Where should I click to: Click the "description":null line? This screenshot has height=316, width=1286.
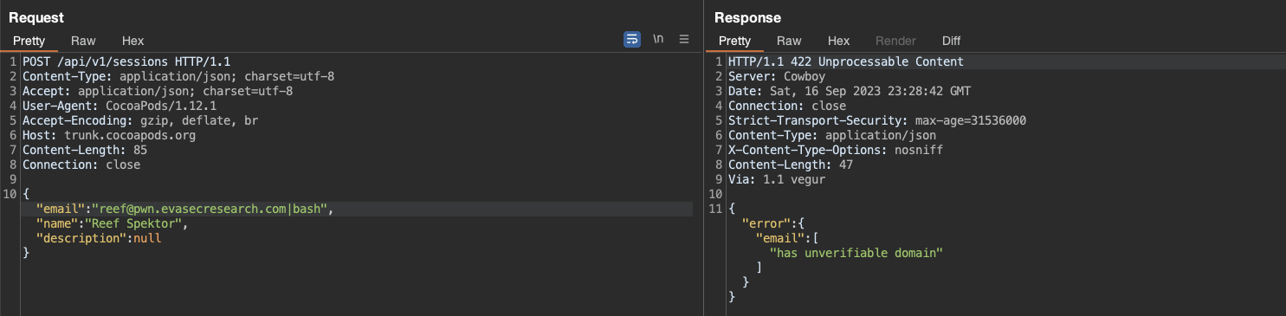click(99, 239)
